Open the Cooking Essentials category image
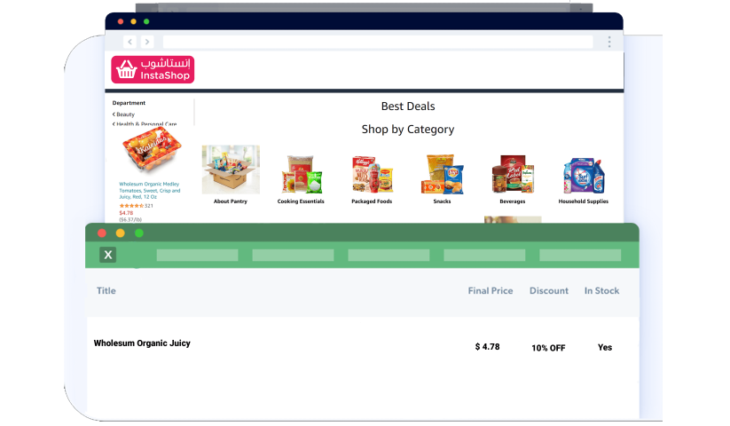Viewport: 730px width, 426px height. click(x=301, y=174)
